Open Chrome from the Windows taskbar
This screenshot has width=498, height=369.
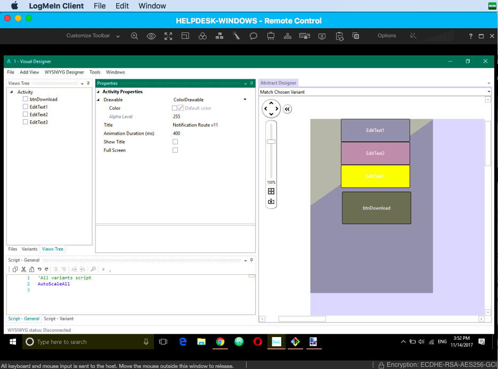[220, 342]
